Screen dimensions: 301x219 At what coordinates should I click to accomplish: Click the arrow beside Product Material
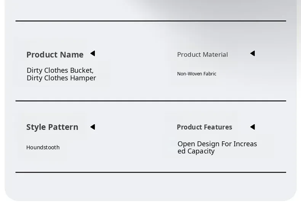point(253,54)
